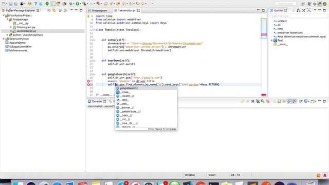This screenshot has width=329, height=185.
Task: Choose __init__() from autocomplete list
Action: pos(146,119)
